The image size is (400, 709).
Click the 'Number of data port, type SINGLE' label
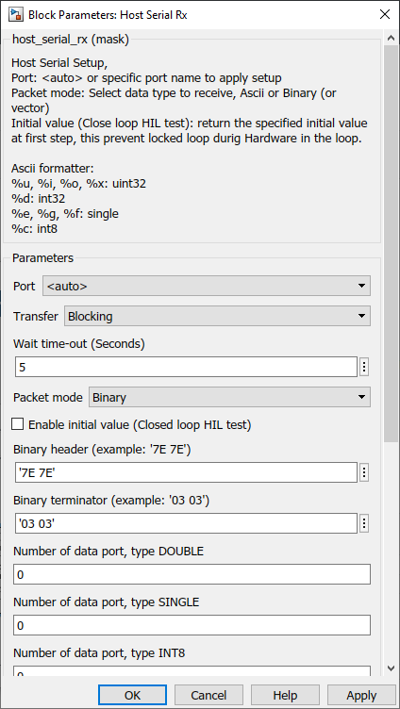107,602
